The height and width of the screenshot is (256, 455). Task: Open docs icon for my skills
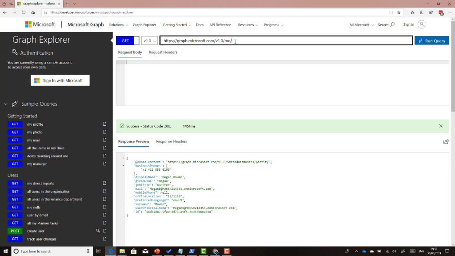coord(104,207)
